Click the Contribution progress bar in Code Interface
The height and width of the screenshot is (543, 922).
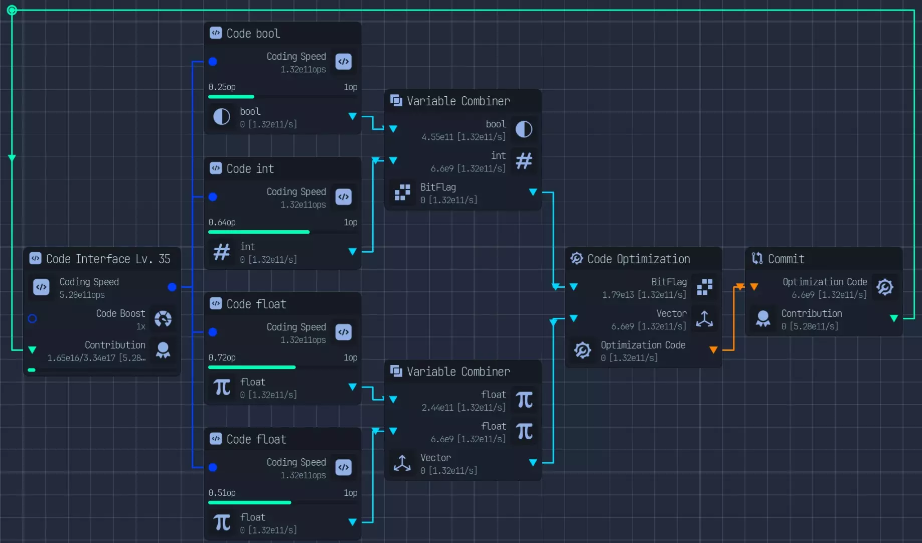click(x=102, y=370)
